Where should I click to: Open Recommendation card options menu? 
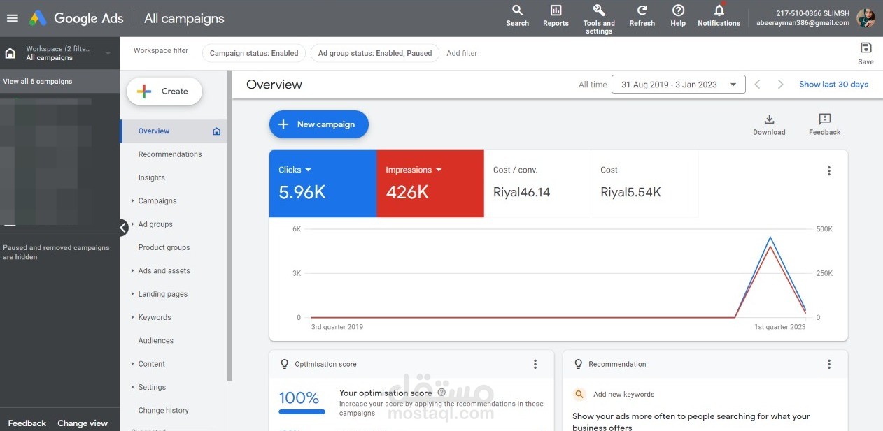(x=828, y=364)
